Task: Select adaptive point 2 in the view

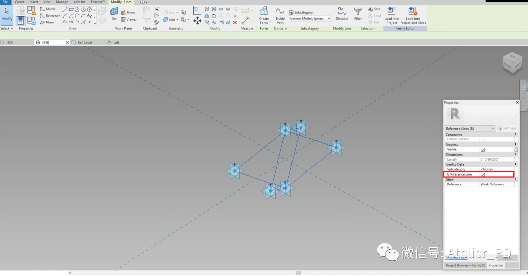Action: pyautogui.click(x=235, y=171)
